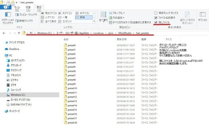Open the オプション button
This screenshot has height=130, width=209.
(x=203, y=17)
